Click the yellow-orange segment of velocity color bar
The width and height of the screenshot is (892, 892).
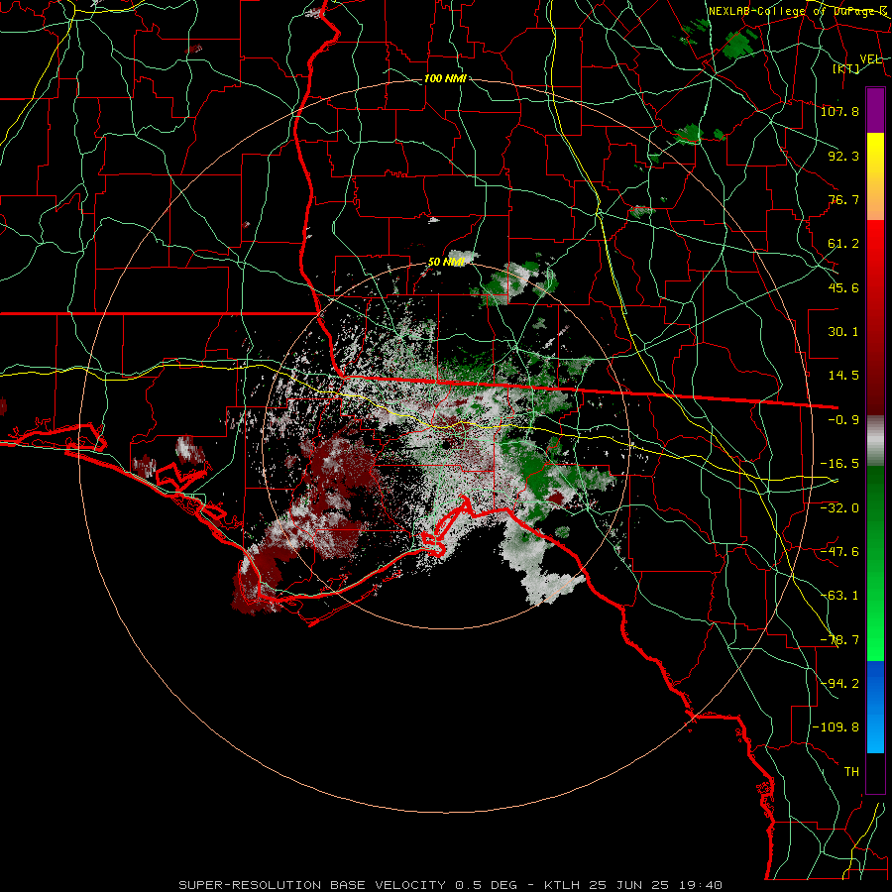(x=875, y=176)
